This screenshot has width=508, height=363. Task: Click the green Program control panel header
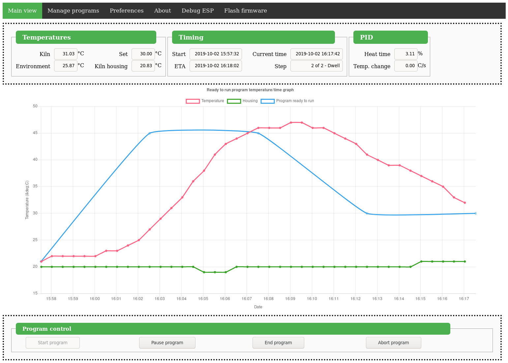tap(232, 329)
